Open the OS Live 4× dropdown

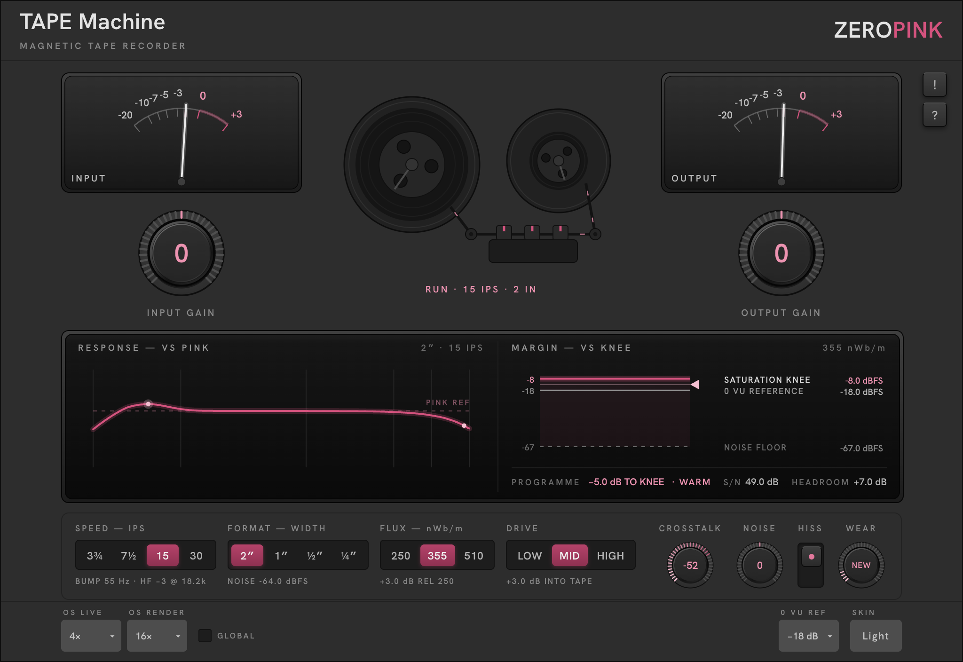click(91, 636)
